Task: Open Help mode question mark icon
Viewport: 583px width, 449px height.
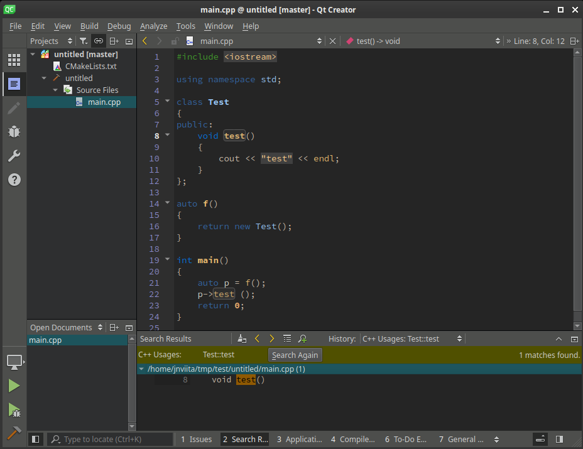Action: tap(14, 180)
